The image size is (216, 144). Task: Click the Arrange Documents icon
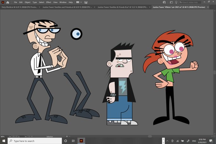pyautogui.click(x=78, y=2)
